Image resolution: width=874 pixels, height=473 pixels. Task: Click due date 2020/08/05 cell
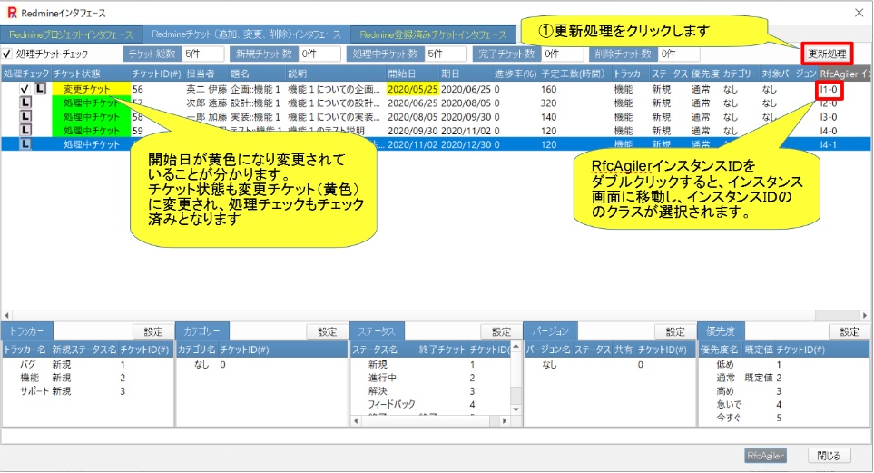[466, 103]
